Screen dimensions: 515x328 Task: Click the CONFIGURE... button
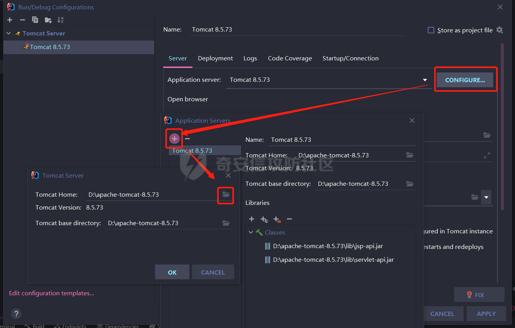tap(465, 80)
